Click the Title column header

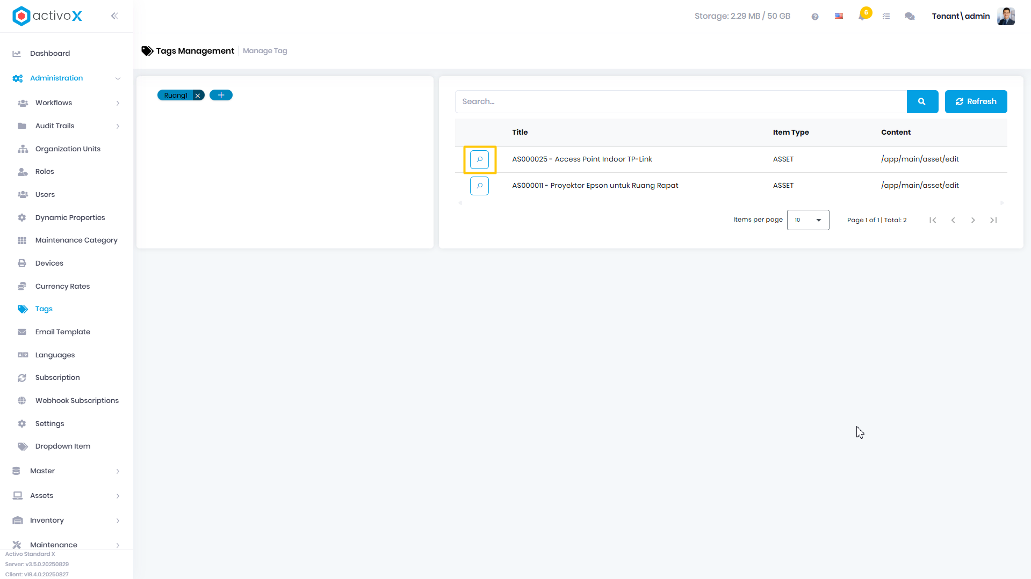(520, 133)
